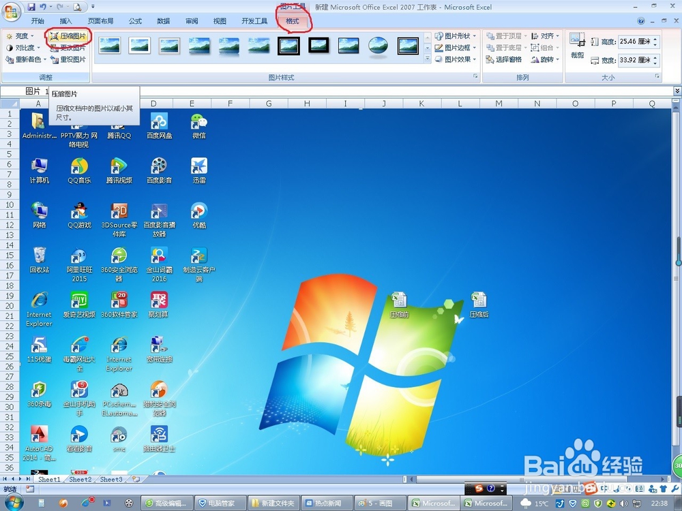682x511 pixels.
Task: Expand the 重新着色 recolor dropdown
Action: pyautogui.click(x=26, y=59)
